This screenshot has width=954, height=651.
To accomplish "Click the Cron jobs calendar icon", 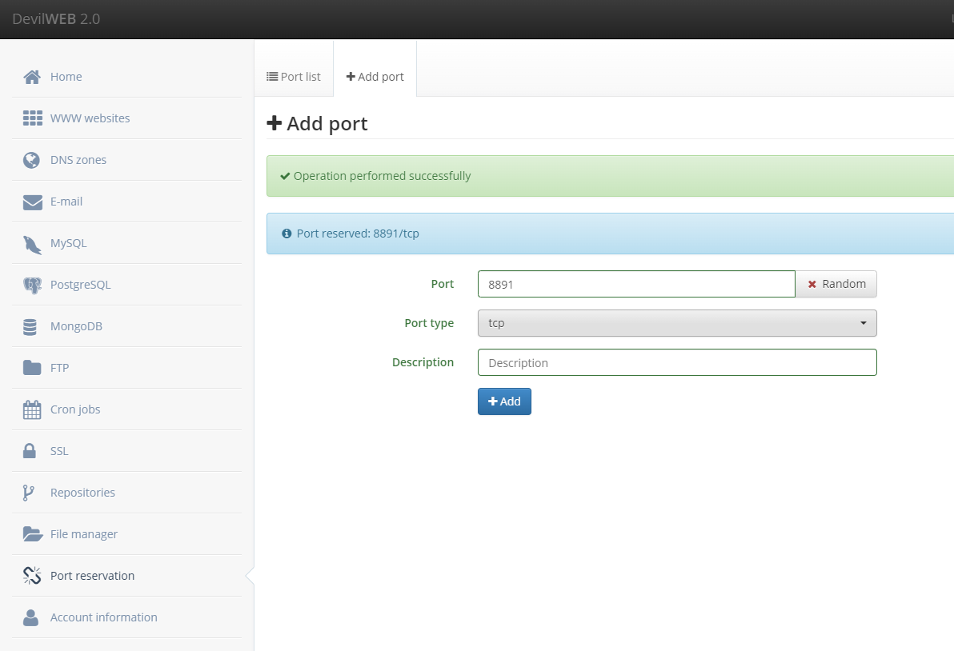I will [32, 409].
